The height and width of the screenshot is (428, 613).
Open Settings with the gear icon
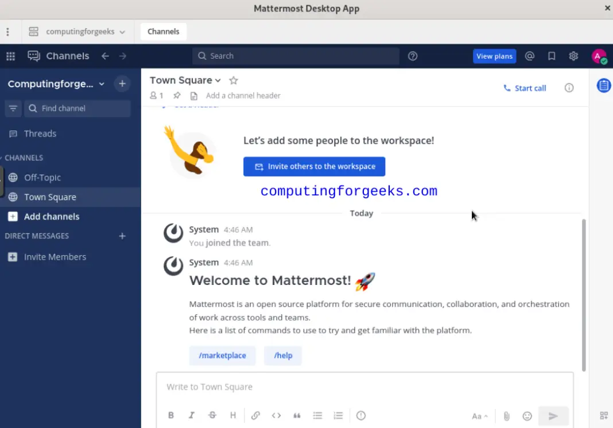[x=573, y=56]
